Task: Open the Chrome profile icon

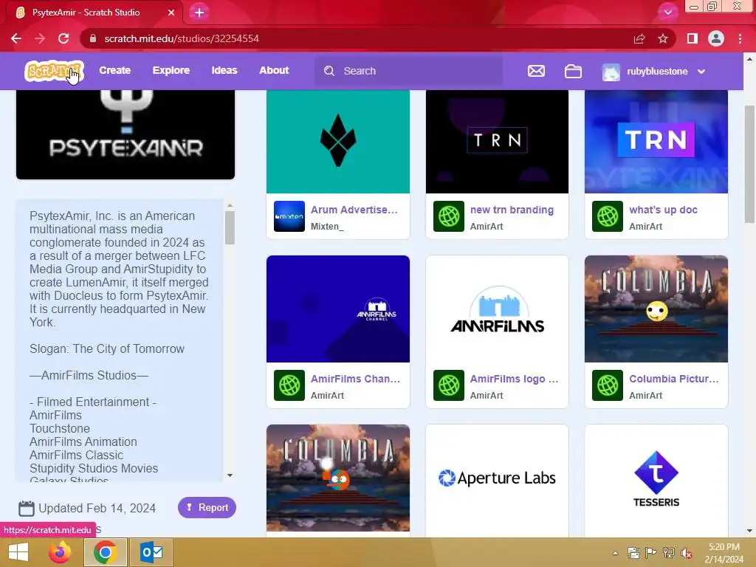Action: (716, 38)
